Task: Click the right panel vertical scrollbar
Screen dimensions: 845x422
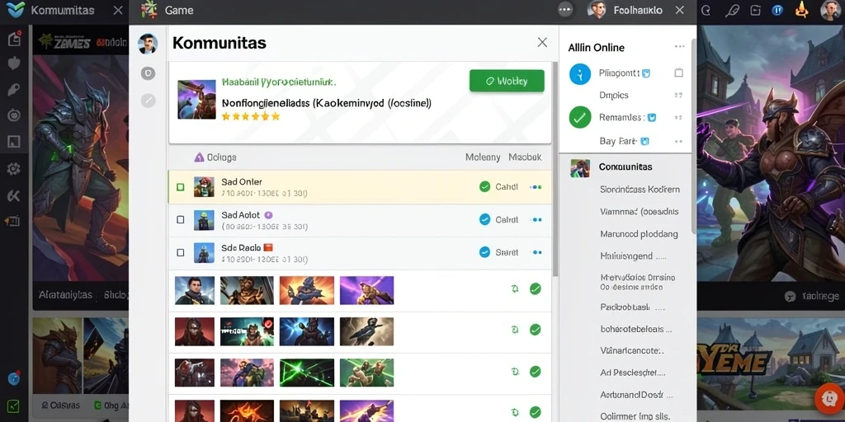Action: 693,134
